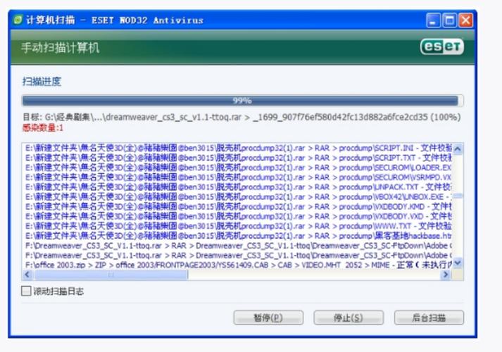
Task: Enable the 滚动扫描日志 checkbox
Action: coord(27,291)
